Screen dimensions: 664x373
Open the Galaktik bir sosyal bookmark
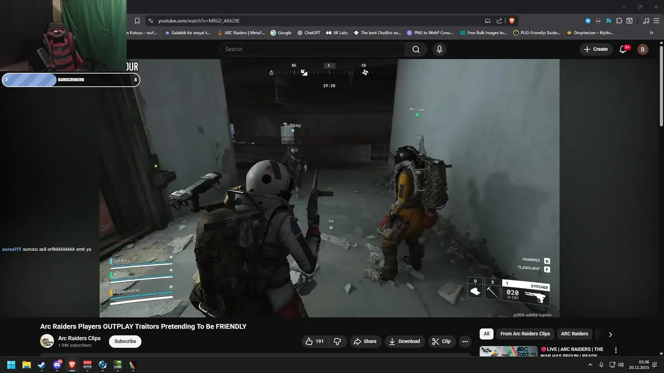tap(187, 33)
